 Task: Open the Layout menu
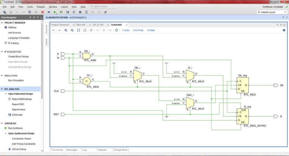[64, 7]
